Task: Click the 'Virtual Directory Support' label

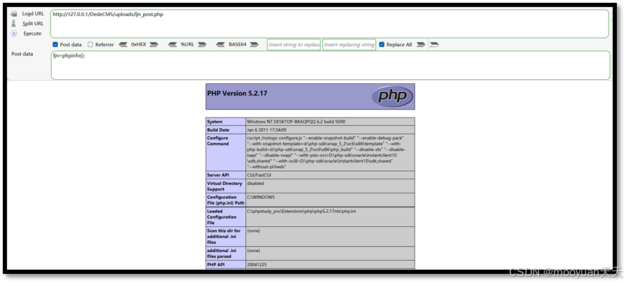Action: pyautogui.click(x=224, y=186)
